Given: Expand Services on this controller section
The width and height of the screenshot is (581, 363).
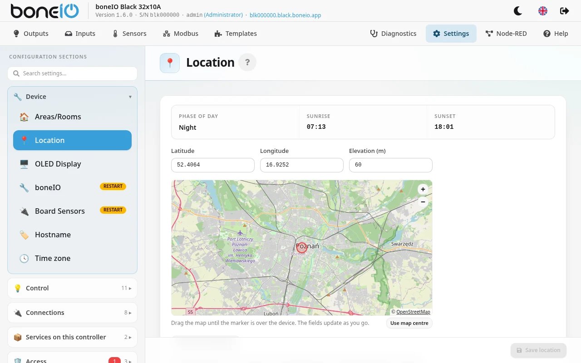Looking at the screenshot, I should pyautogui.click(x=73, y=337).
